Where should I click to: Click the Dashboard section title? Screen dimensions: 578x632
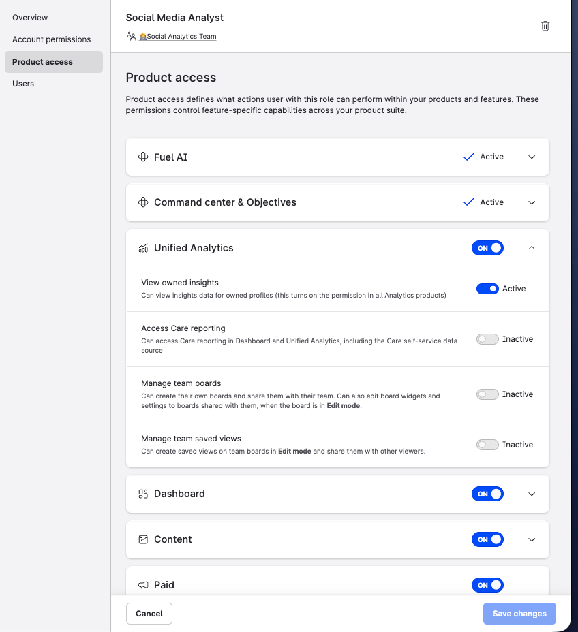(x=179, y=494)
